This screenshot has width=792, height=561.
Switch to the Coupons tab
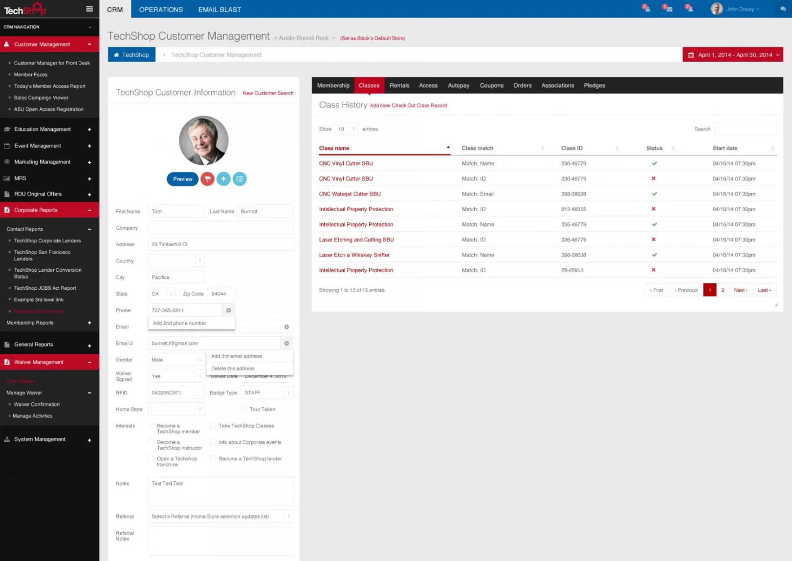(492, 86)
